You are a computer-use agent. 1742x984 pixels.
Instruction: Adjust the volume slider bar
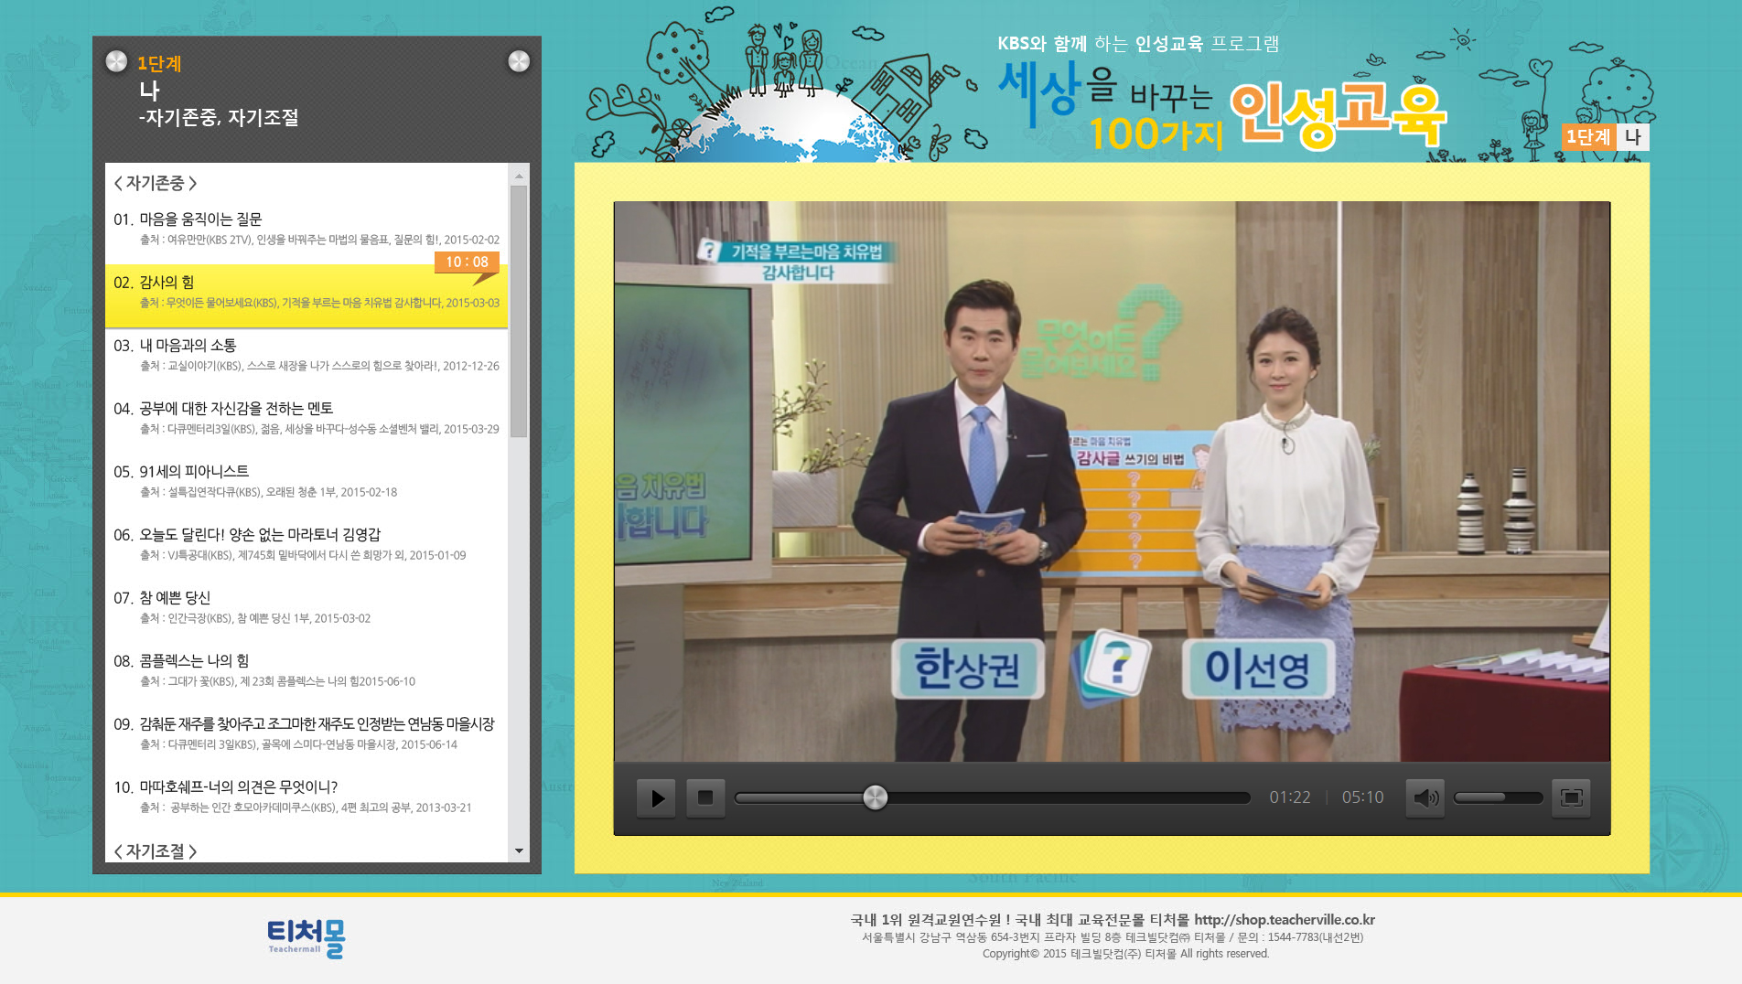(1497, 797)
